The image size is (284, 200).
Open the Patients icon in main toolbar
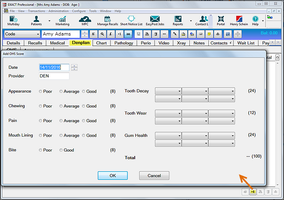coord(36,21)
